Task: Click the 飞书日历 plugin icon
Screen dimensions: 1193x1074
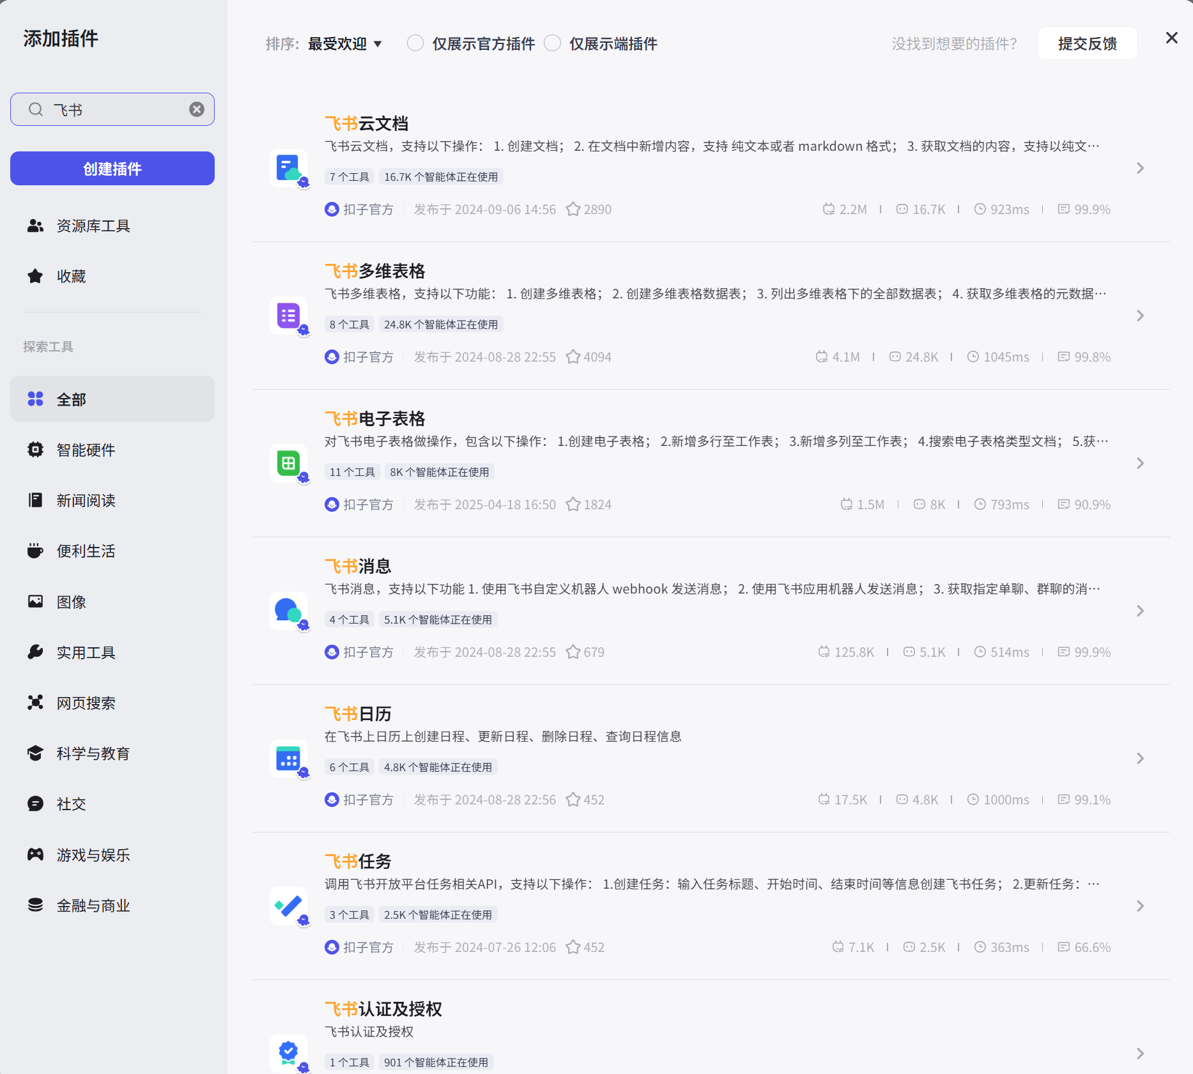Action: point(289,758)
